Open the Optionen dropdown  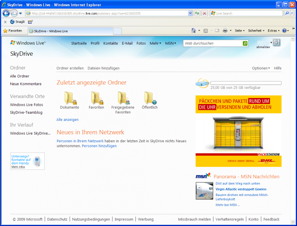261,68
